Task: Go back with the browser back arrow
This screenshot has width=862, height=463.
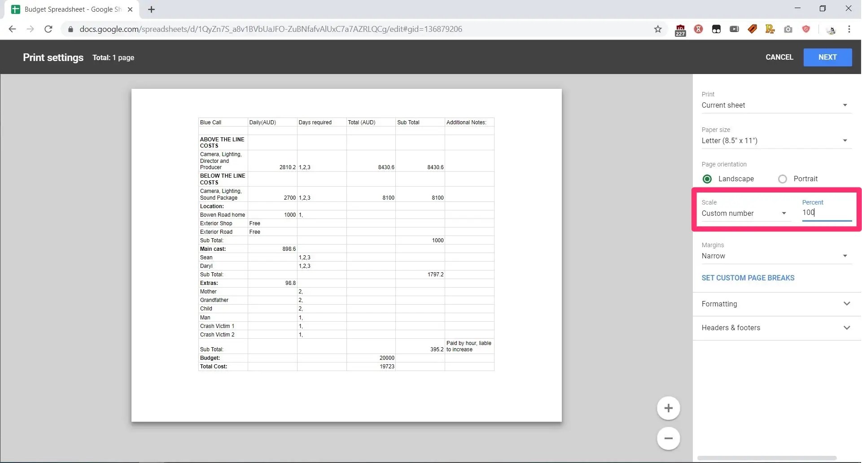Action: [13, 29]
